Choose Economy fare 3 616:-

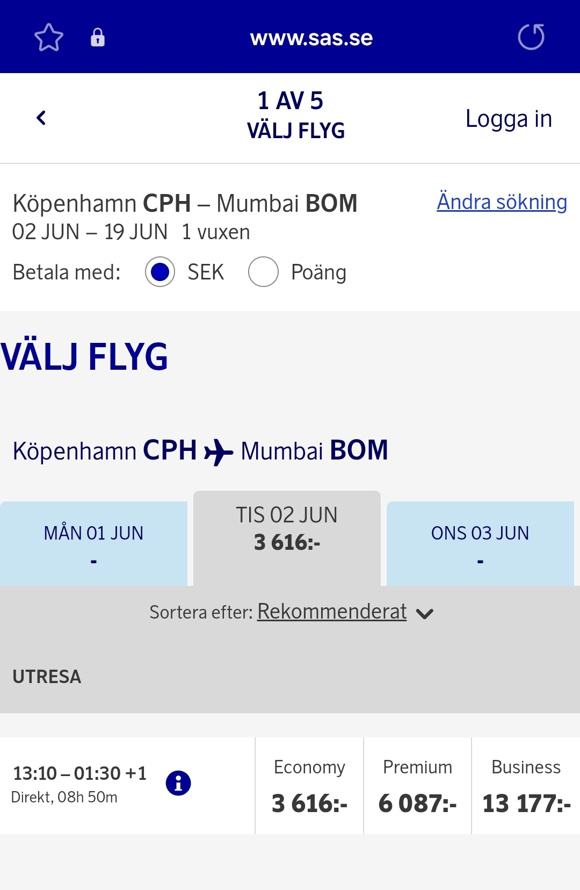click(x=309, y=786)
